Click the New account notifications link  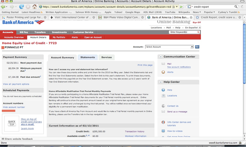click(179, 67)
